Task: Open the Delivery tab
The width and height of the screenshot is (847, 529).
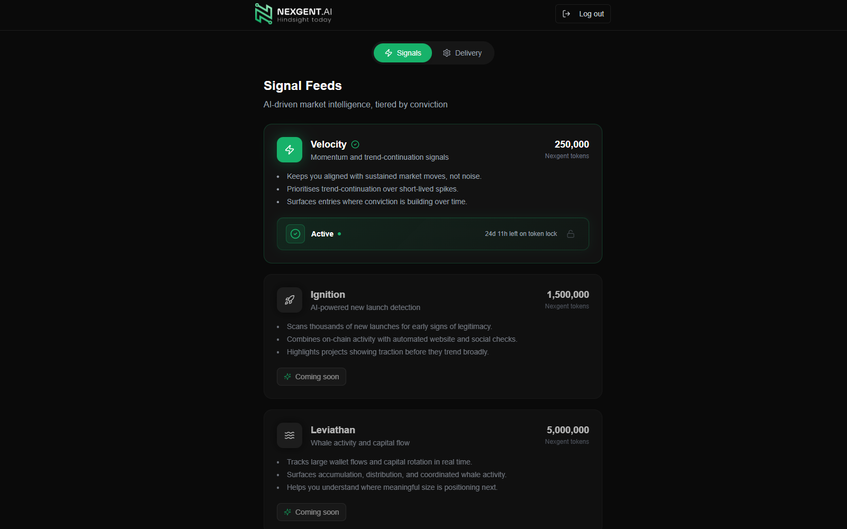Action: (462, 53)
